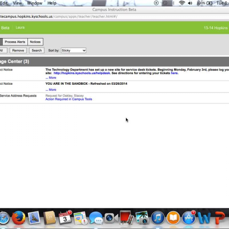This screenshot has height=229, width=229.
Task: Launch Firefox from the dock
Action: pos(19,218)
